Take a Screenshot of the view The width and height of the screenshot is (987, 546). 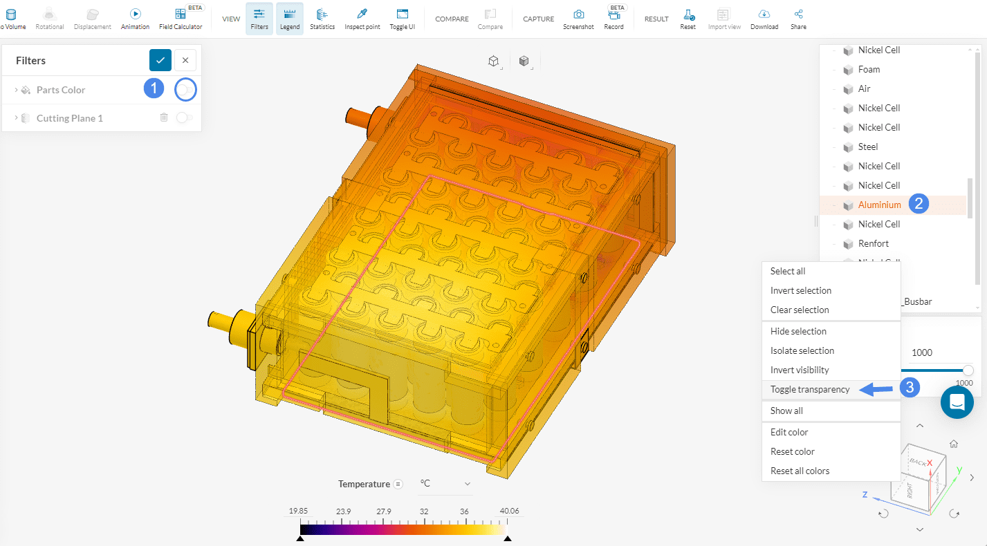578,19
